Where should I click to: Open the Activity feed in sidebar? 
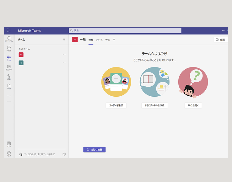coord(9,39)
